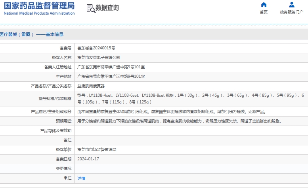Image resolution: width=308 pixels, height=188 pixels.
Task: Select the address value in 生产地址 row
Action: (x=111, y=77)
